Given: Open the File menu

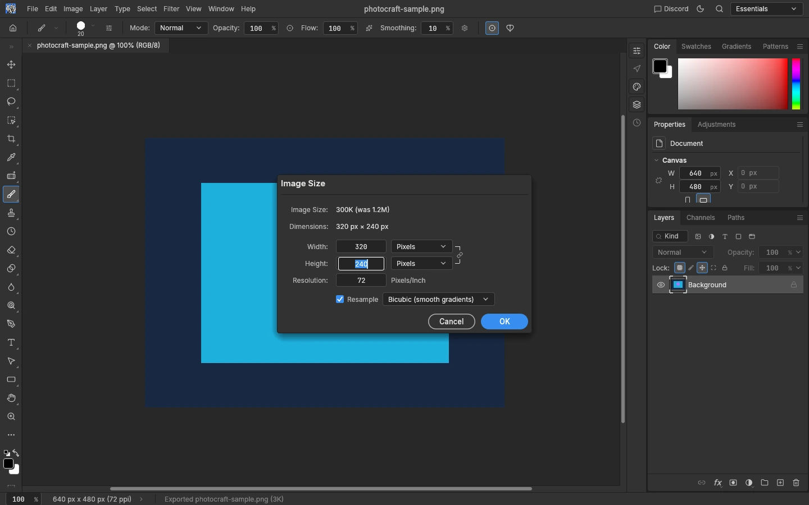Looking at the screenshot, I should coord(33,9).
